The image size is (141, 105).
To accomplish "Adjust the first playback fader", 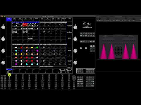I will tap(9, 84).
